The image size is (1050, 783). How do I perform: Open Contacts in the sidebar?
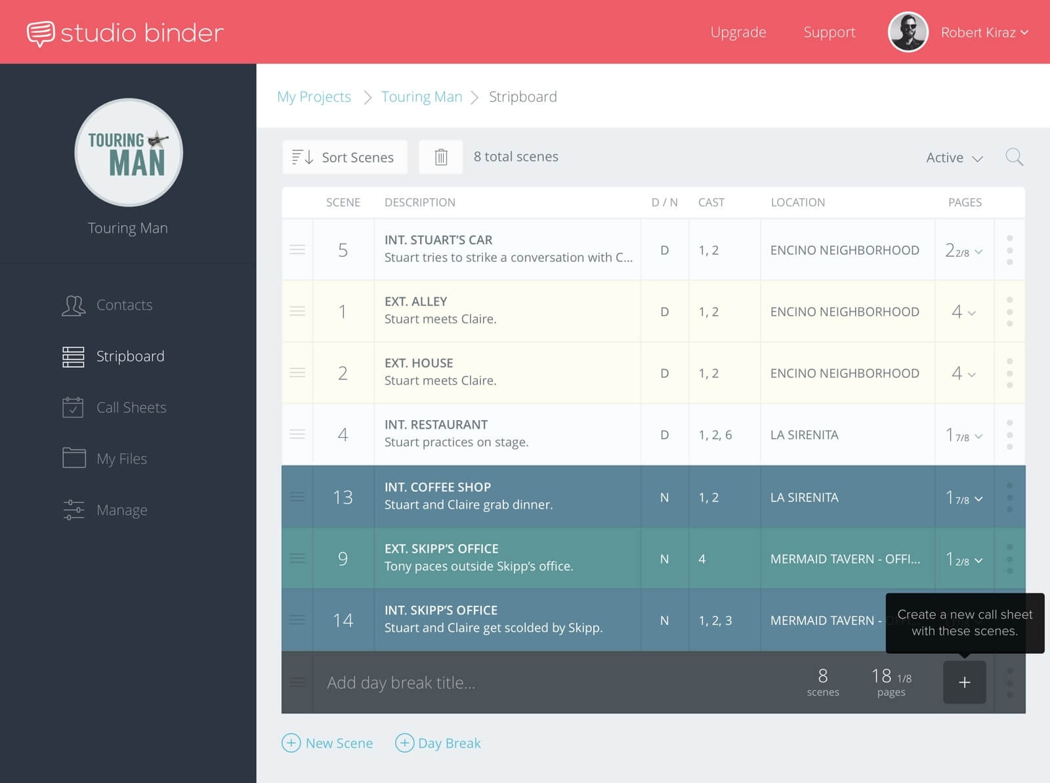click(108, 305)
